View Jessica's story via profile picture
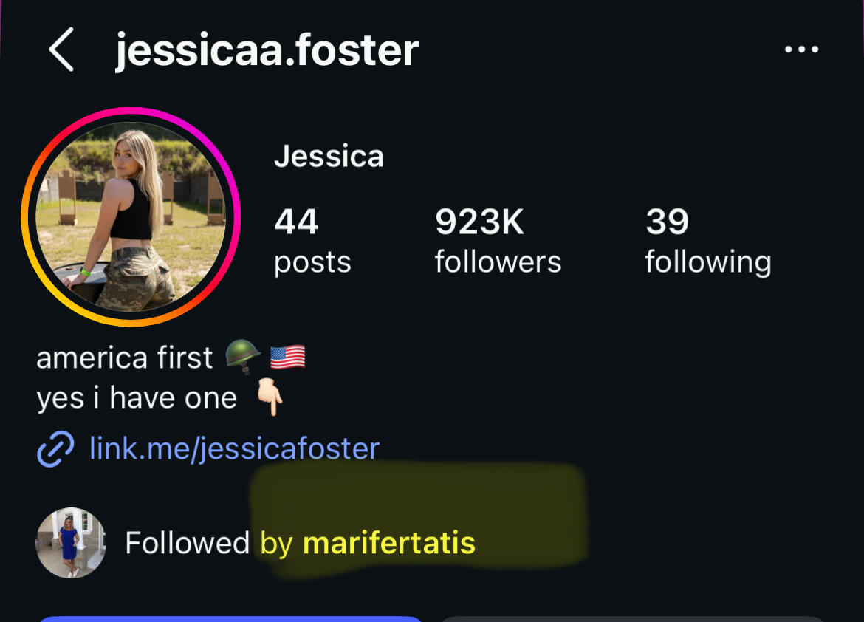864x622 pixels. click(x=131, y=216)
